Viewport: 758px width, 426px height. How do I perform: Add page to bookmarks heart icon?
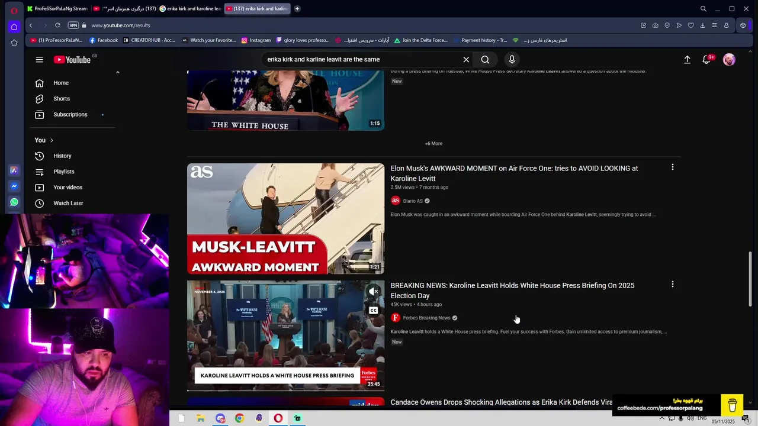690,25
